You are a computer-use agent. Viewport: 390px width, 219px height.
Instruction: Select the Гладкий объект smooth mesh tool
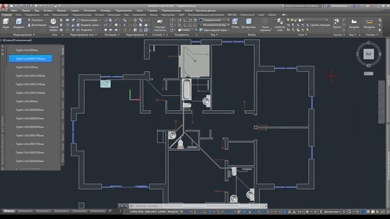tap(53, 24)
